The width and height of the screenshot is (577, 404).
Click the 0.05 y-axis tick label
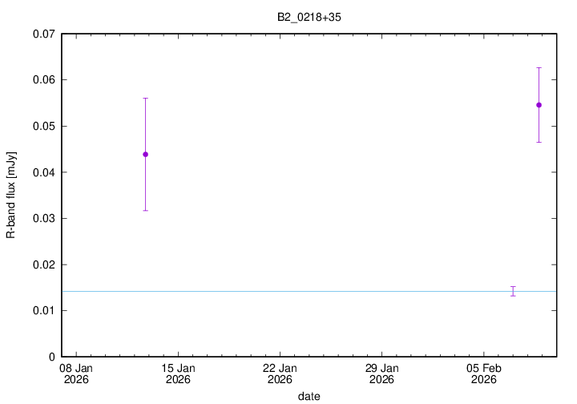click(x=42, y=127)
